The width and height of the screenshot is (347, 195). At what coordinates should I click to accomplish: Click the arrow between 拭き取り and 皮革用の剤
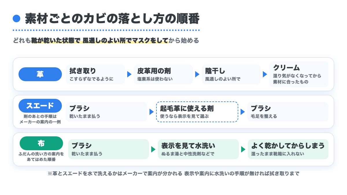[x=129, y=74]
